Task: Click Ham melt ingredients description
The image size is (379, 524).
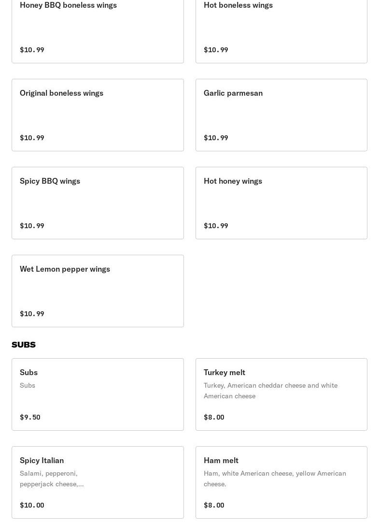Action: pos(274,479)
